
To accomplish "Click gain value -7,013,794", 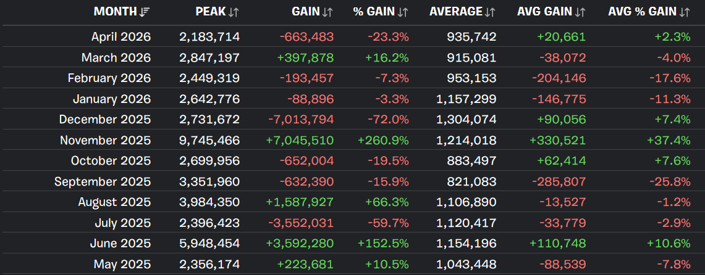I will point(301,120).
